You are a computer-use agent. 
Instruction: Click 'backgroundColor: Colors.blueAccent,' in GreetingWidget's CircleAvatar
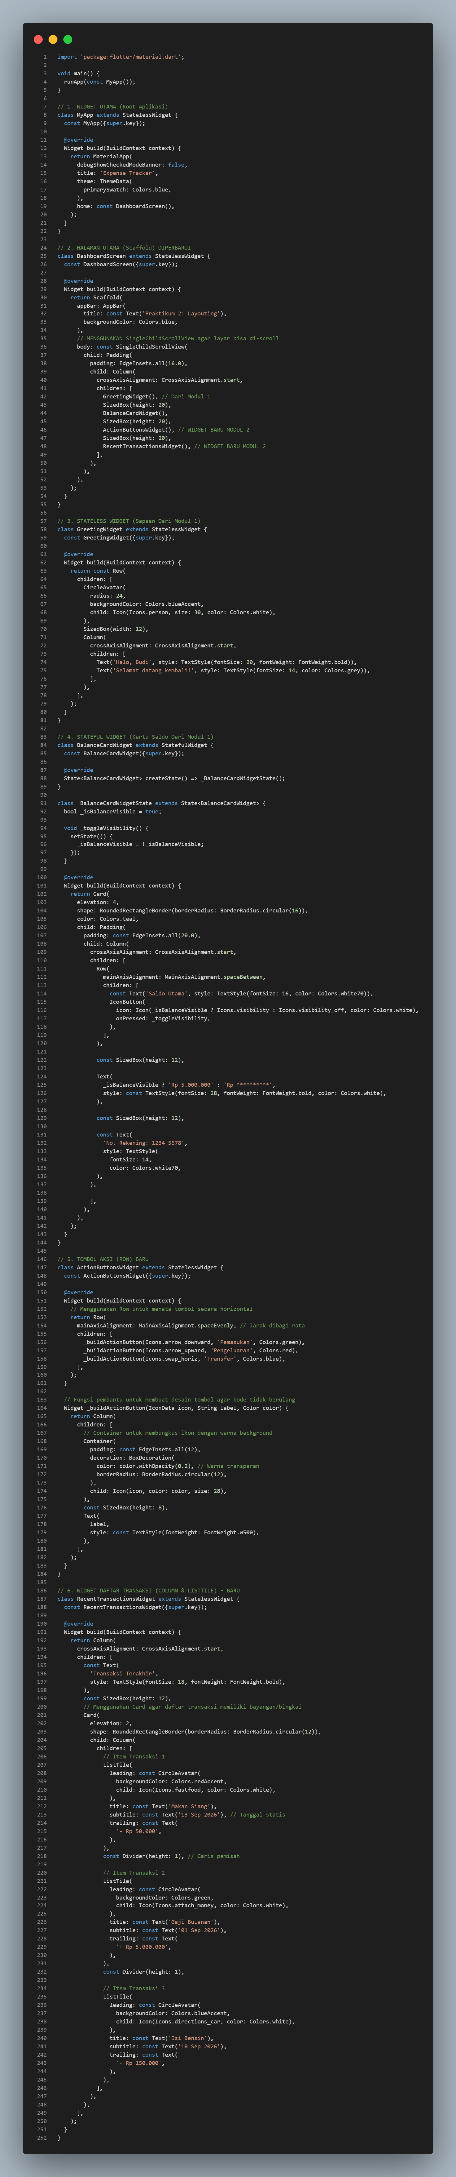point(147,604)
